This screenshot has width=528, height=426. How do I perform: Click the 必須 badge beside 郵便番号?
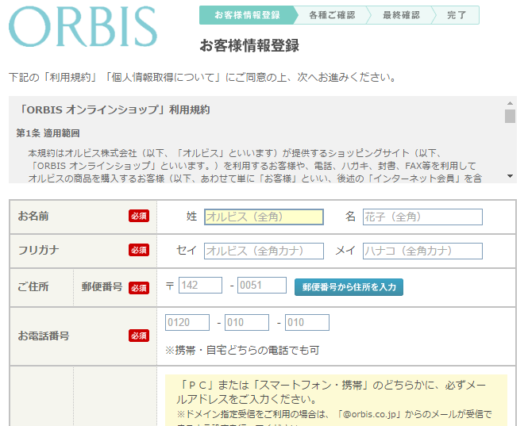click(x=139, y=288)
